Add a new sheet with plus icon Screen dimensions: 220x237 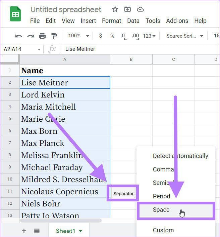point(24,231)
